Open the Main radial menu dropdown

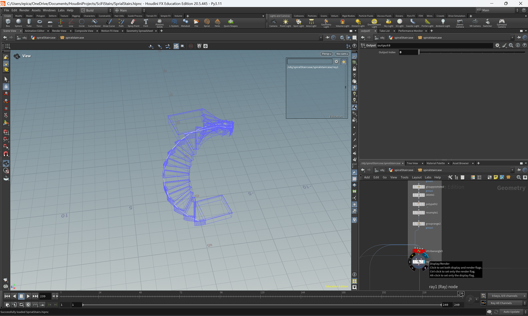pyautogui.click(x=130, y=10)
